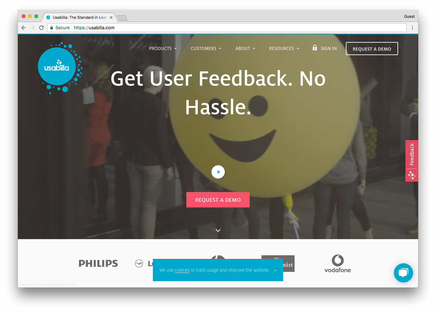This screenshot has height=313, width=436.
Task: Click the scroll-down chevron
Action: click(218, 230)
